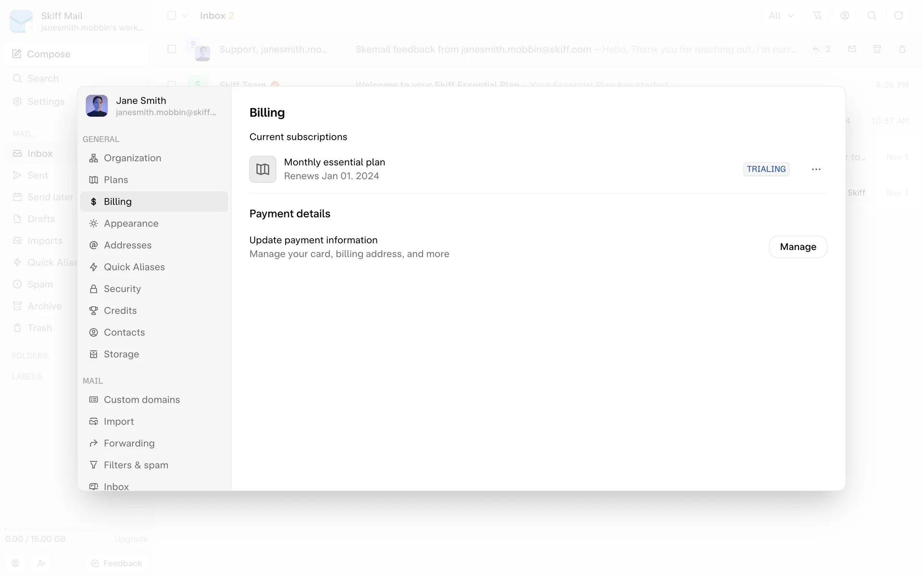This screenshot has width=923, height=577.
Task: Click the TRIALING status badge
Action: [766, 169]
